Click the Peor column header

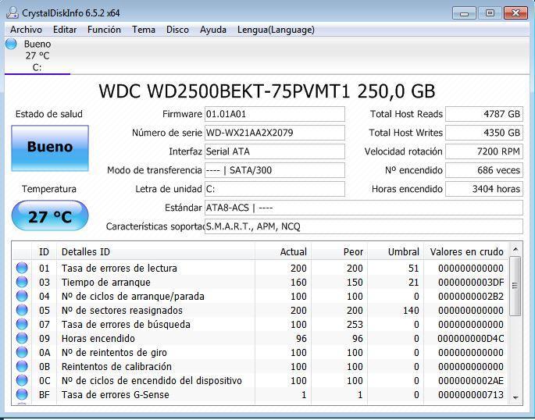click(x=339, y=251)
